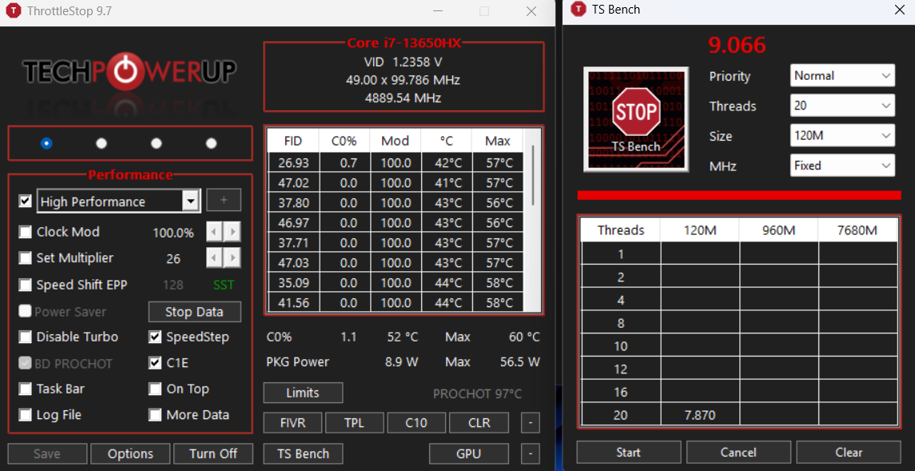The height and width of the screenshot is (471, 915).
Task: Open the Options button
Action: click(x=131, y=453)
